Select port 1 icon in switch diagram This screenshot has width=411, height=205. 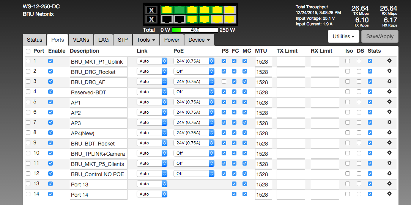[x=167, y=10]
